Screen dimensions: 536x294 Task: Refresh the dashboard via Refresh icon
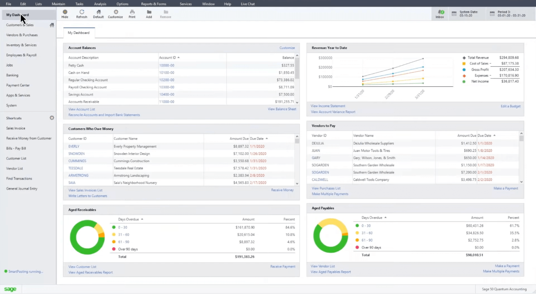81,12
